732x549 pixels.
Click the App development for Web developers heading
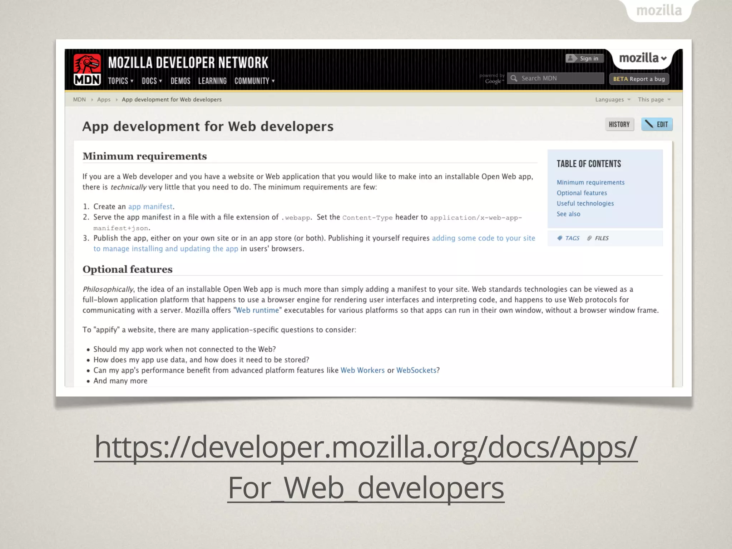point(208,126)
